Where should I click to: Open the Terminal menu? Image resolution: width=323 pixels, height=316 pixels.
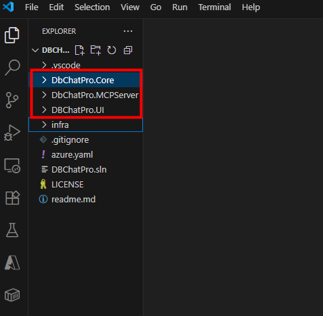coord(215,7)
